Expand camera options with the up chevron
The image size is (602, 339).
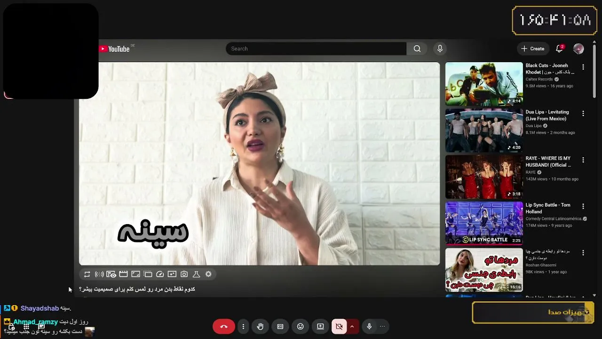point(352,326)
